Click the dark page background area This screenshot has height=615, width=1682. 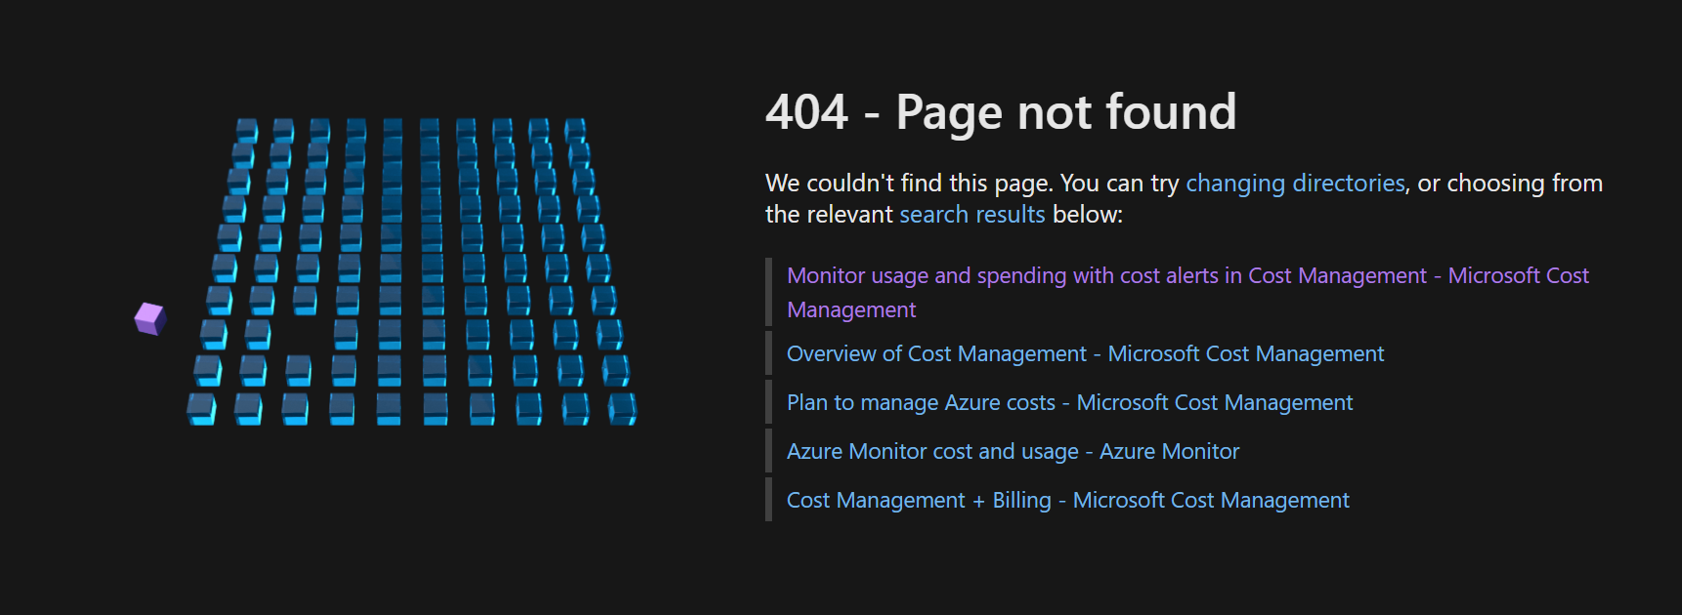click(1368, 576)
